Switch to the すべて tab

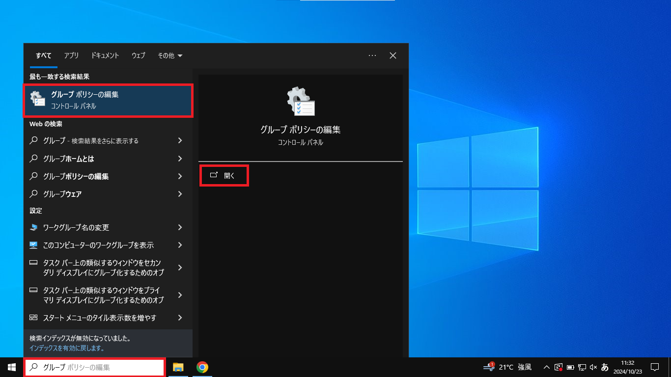point(44,55)
